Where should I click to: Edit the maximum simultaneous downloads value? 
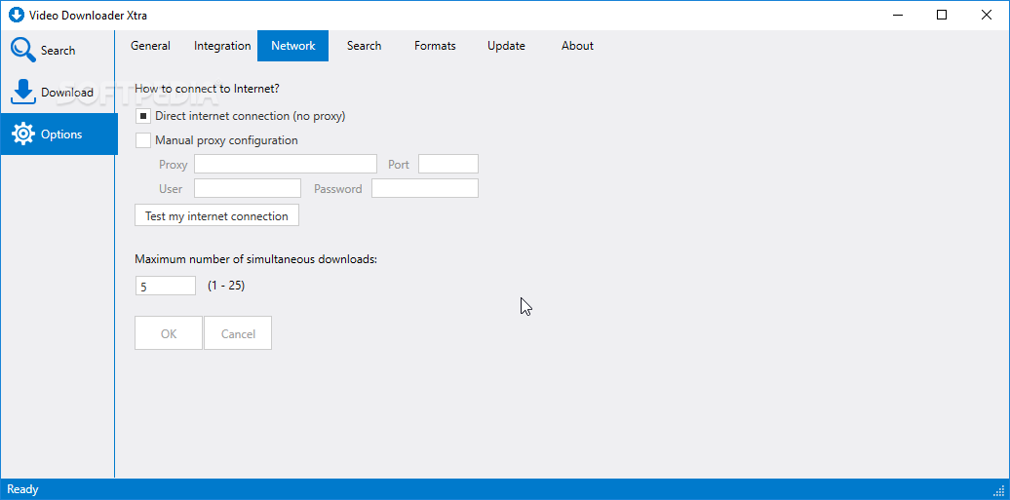coord(166,286)
